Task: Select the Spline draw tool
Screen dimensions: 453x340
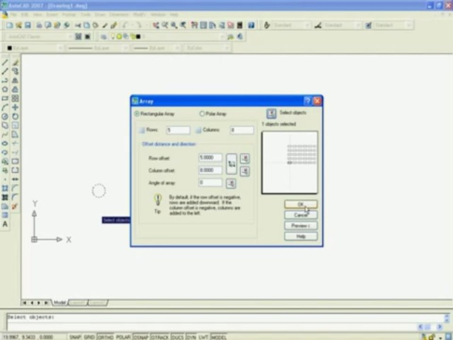Action: pos(5,135)
